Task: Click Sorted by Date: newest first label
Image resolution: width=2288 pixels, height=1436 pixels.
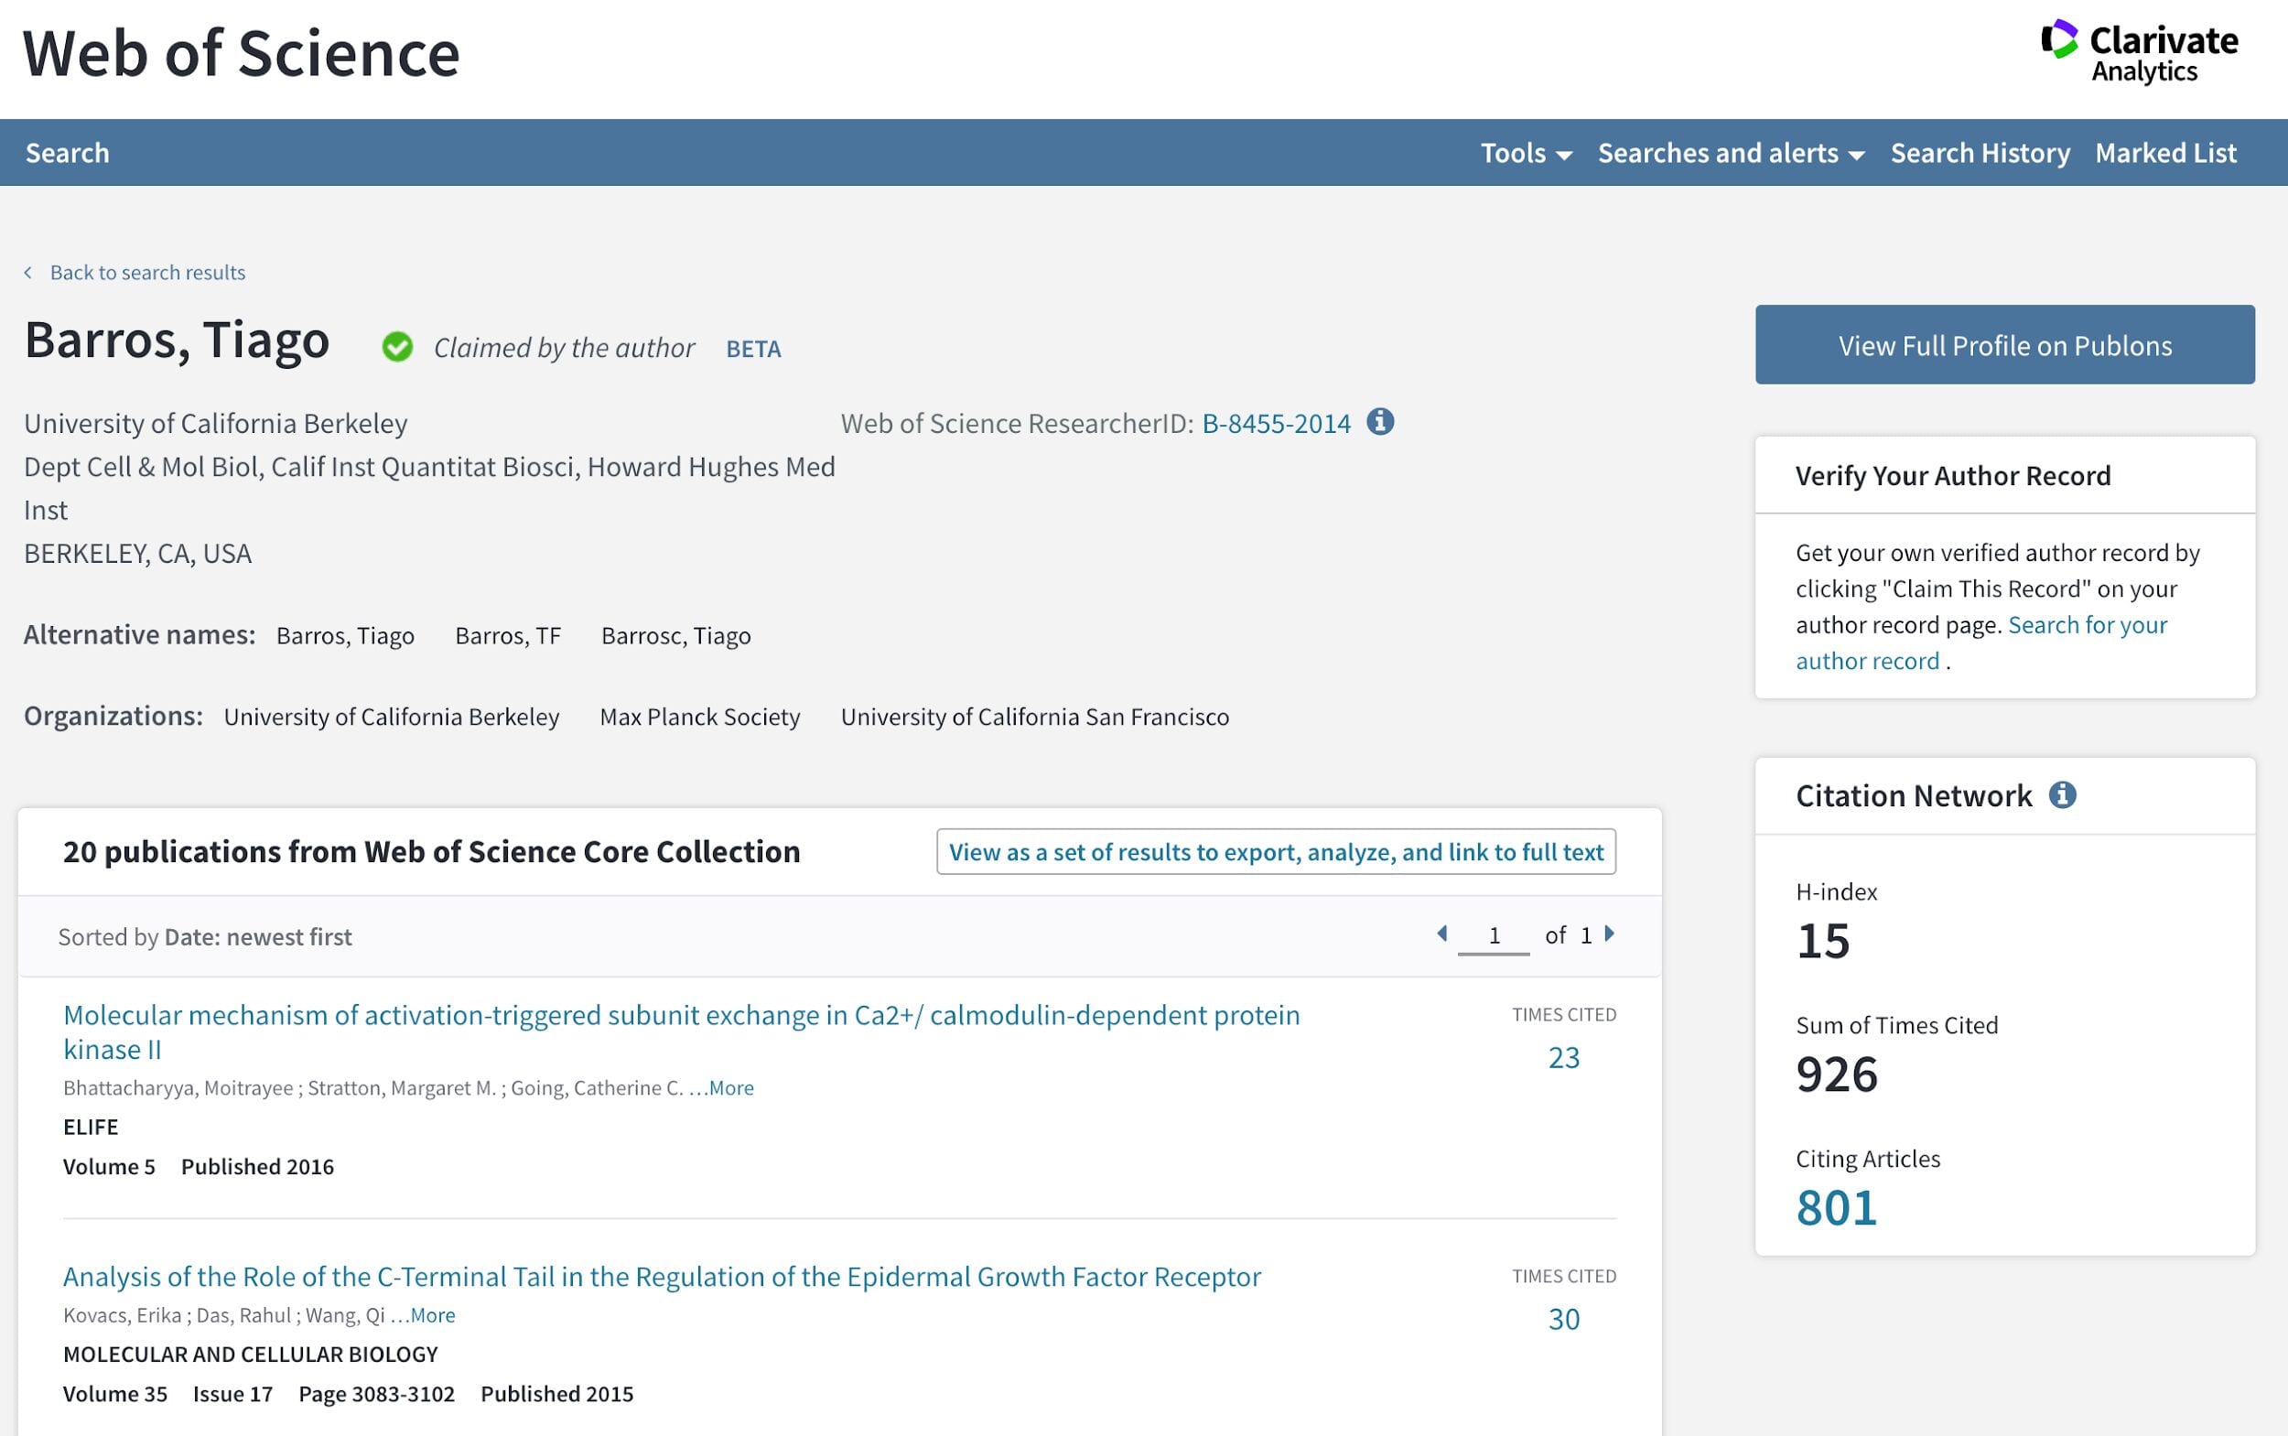Action: coord(204,937)
